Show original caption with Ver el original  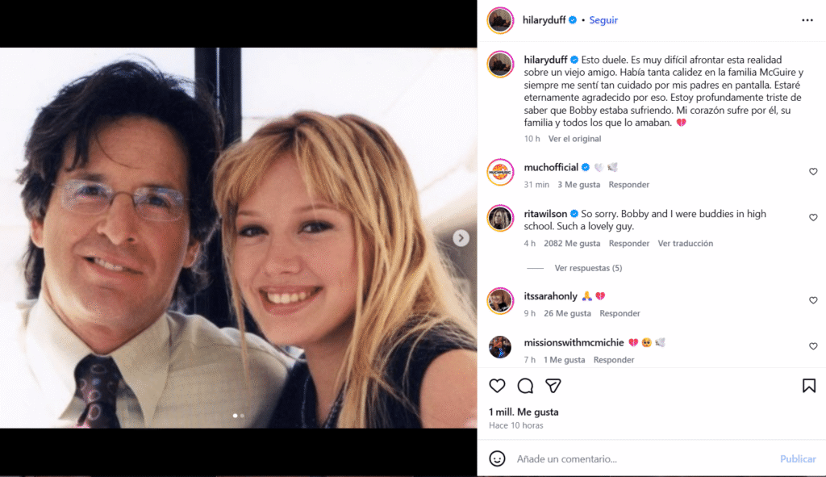point(574,139)
